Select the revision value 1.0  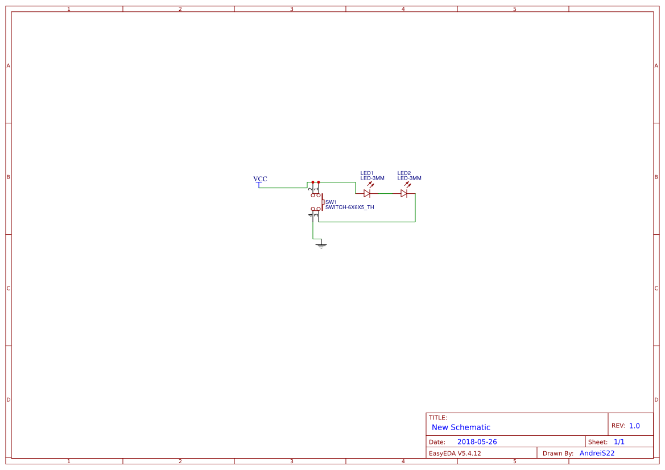click(x=634, y=426)
